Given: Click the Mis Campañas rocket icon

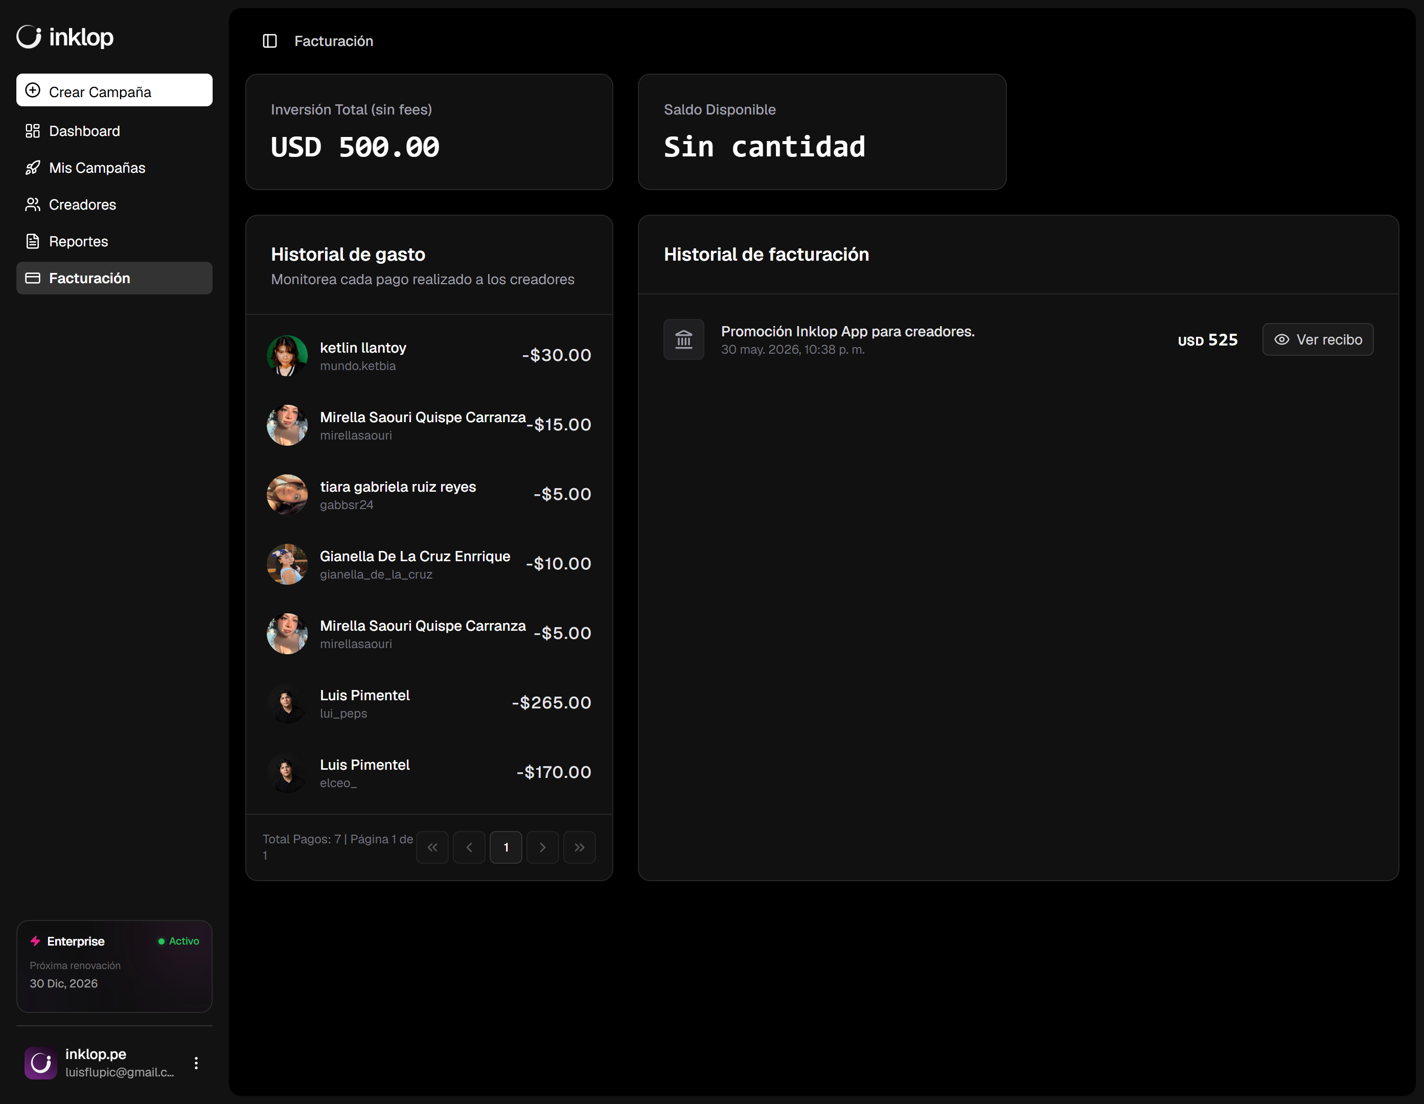Looking at the screenshot, I should coord(33,168).
